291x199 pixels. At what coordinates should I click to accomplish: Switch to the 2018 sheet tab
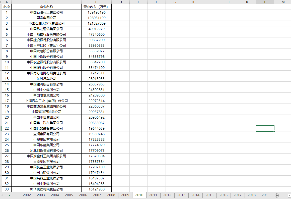[252, 195]
